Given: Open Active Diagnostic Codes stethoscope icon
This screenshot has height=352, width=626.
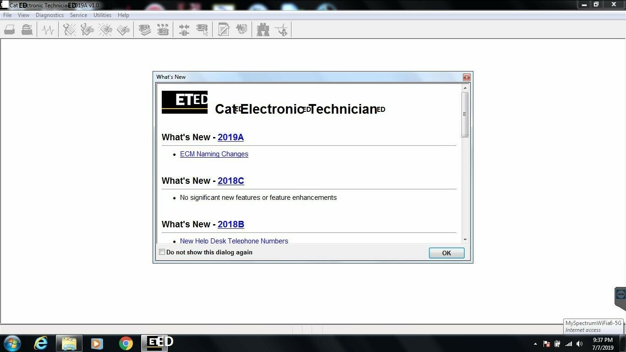Looking at the screenshot, I should (x=69, y=30).
